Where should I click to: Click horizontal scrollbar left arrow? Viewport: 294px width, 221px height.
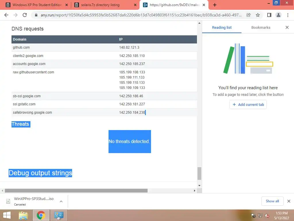coord(2,190)
